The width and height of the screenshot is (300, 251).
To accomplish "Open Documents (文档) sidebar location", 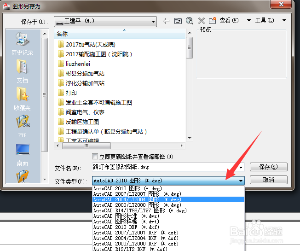I will pyautogui.click(x=23, y=71).
